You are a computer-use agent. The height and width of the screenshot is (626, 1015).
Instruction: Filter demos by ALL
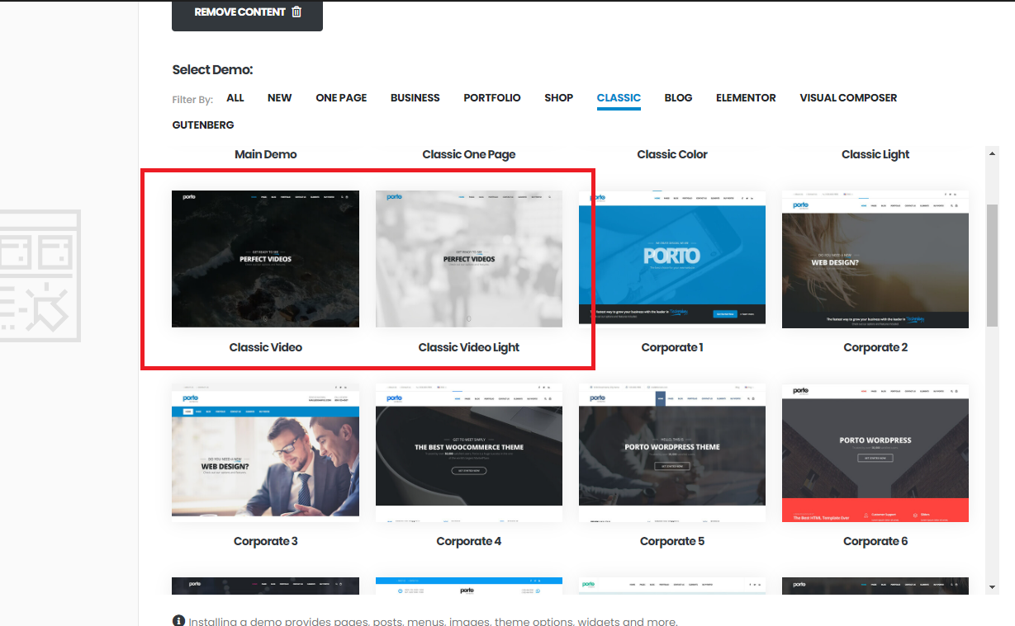click(x=235, y=97)
